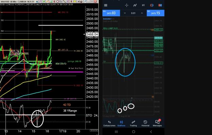Image resolution: width=212 pixels, height=135 pixels.
Task: Click the yellow rectangle toolbar icon
Action: click(75, 1)
